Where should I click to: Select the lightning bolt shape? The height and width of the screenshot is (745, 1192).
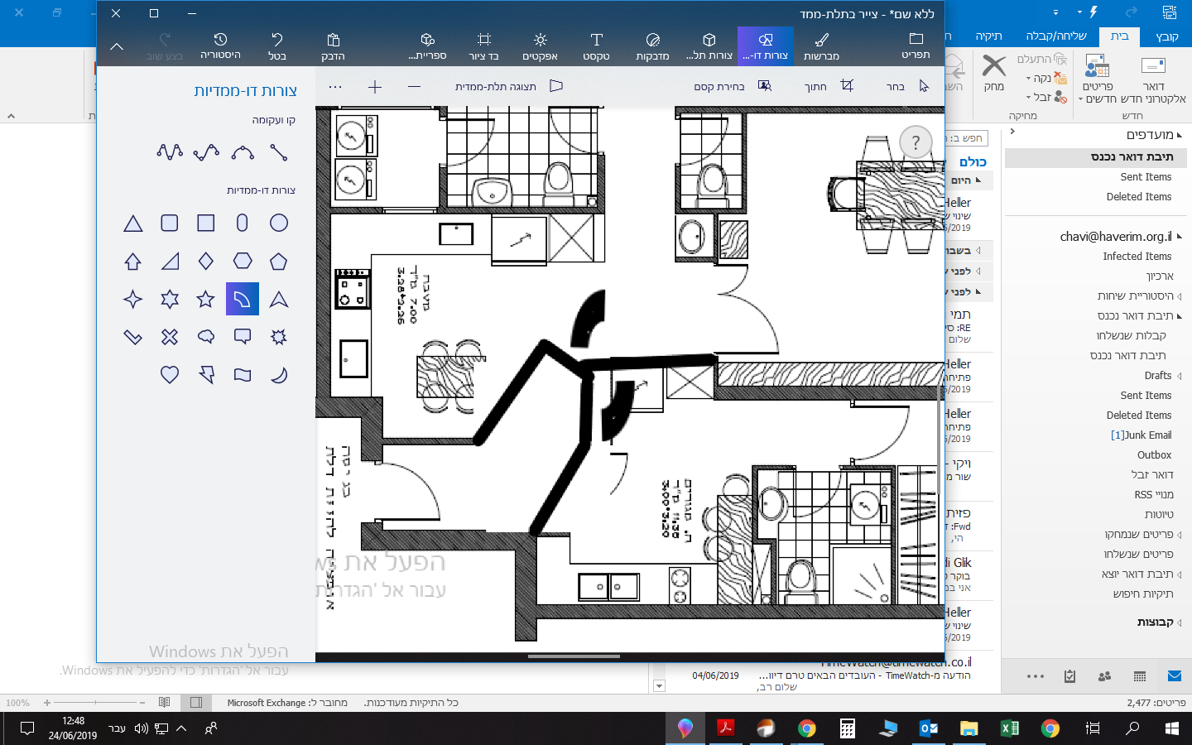[206, 375]
